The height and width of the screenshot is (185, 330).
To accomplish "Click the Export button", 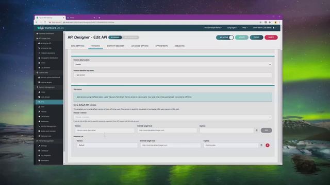I will 256,38.
